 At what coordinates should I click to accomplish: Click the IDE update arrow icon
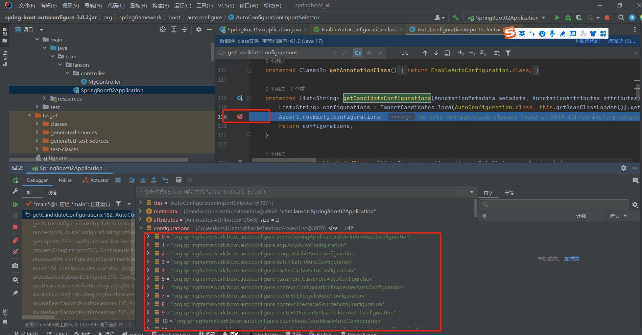click(x=632, y=18)
